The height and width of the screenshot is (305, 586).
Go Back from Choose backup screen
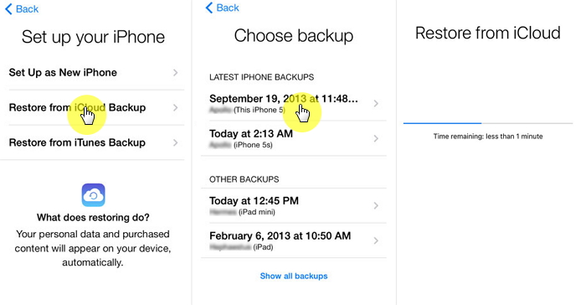223,8
